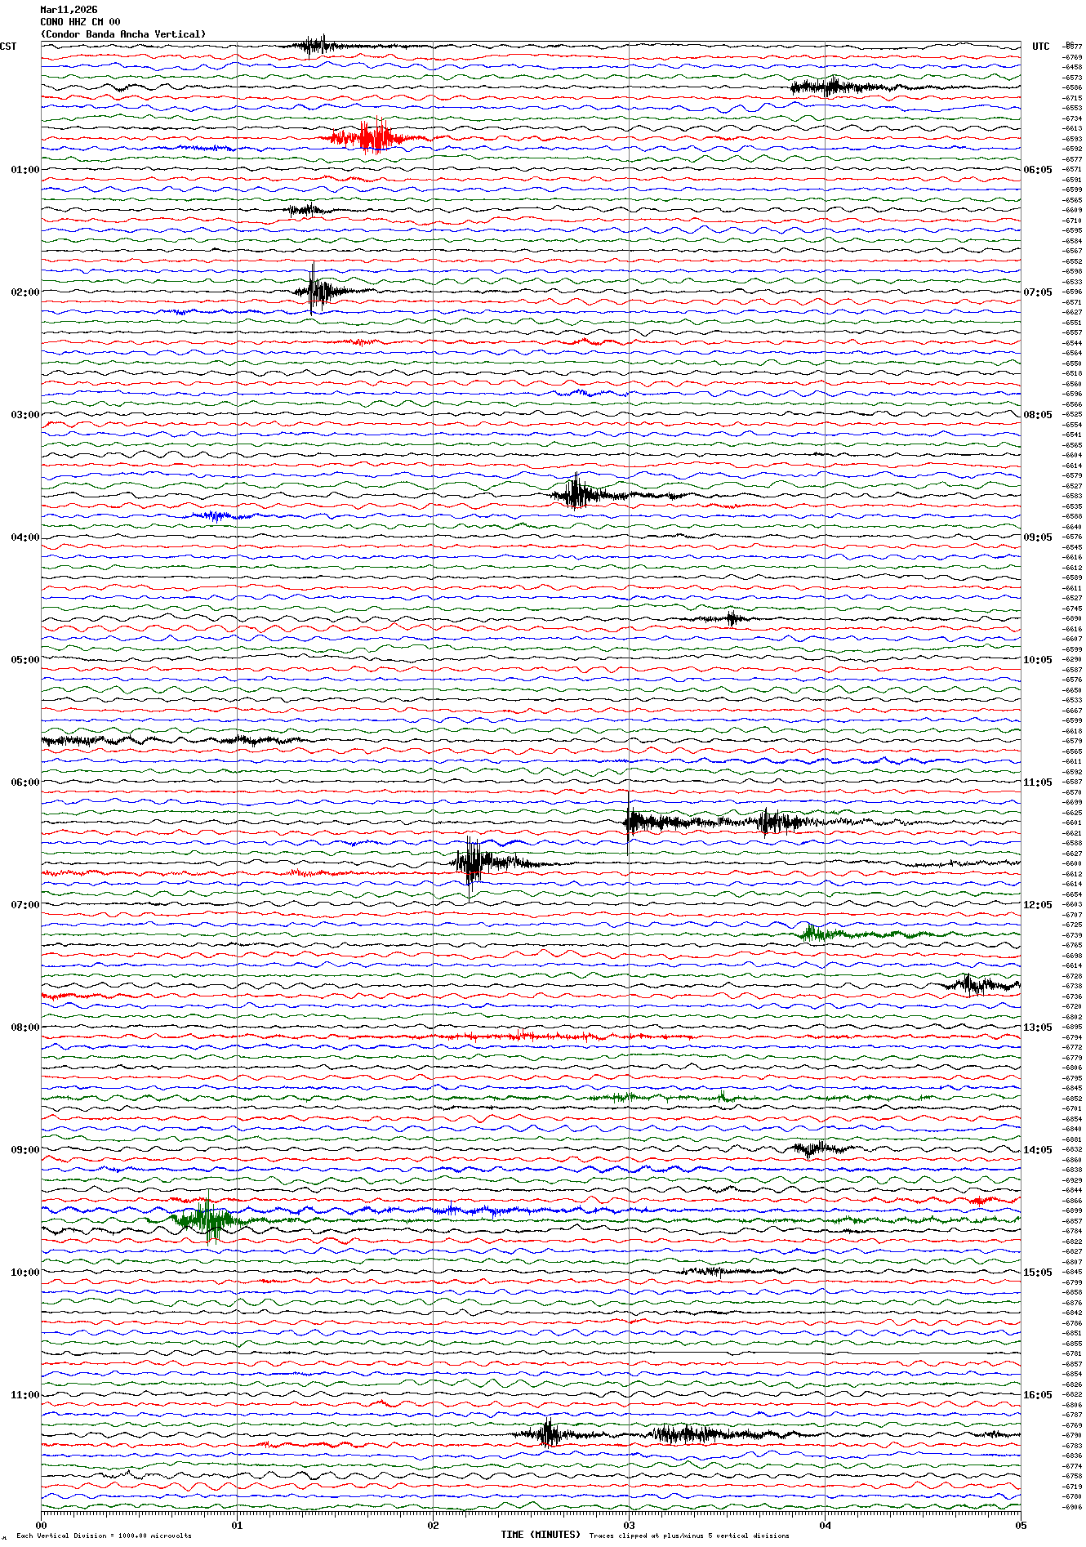This screenshot has height=1547, width=1086.
Task: Click the 01:00 CST time label
Action: 24,170
